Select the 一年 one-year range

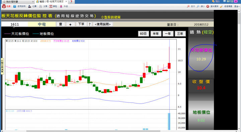pos(168,34)
